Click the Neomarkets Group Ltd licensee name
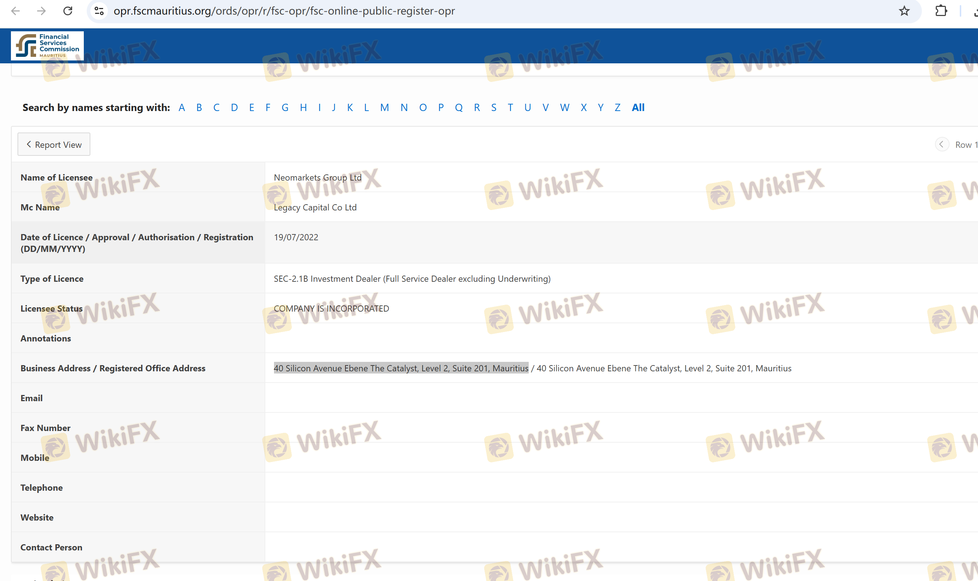 tap(317, 178)
